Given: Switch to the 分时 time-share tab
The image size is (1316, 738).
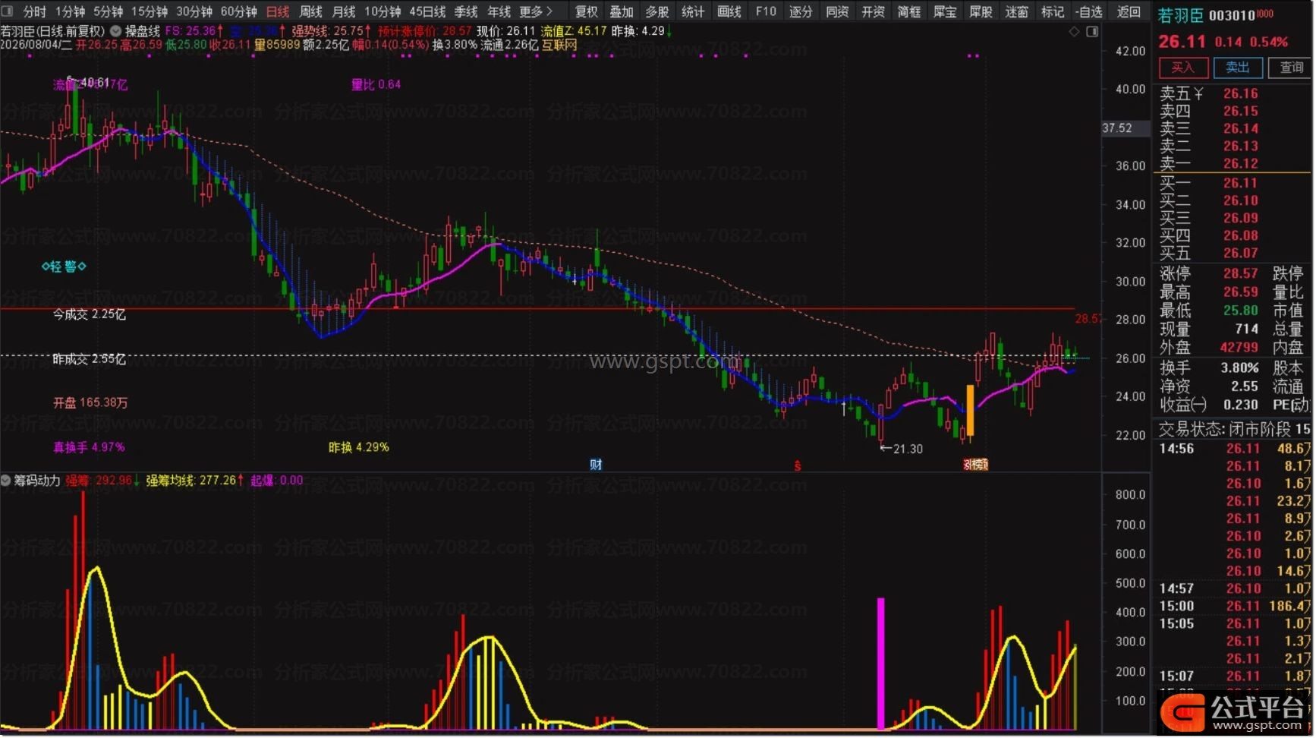Looking at the screenshot, I should [34, 11].
